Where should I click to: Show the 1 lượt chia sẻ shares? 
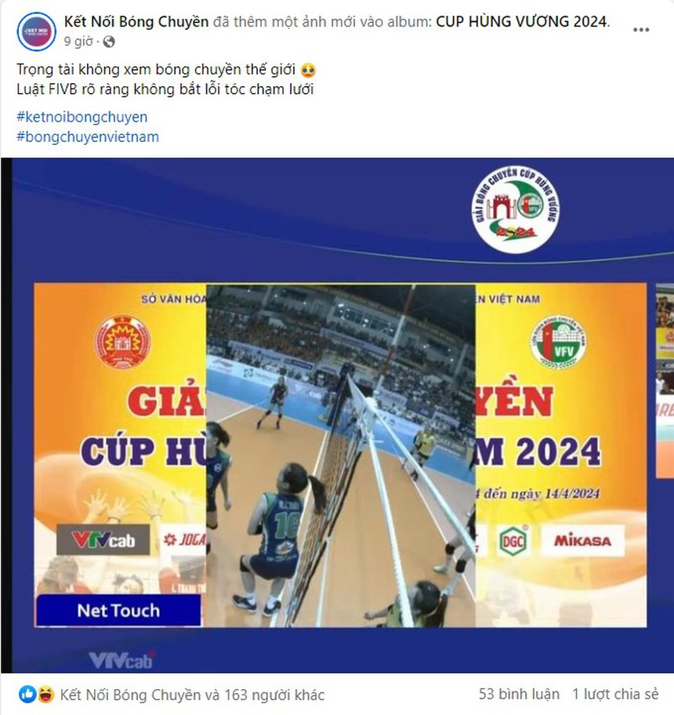click(x=616, y=694)
